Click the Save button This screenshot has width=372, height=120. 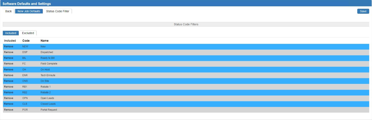363,11
